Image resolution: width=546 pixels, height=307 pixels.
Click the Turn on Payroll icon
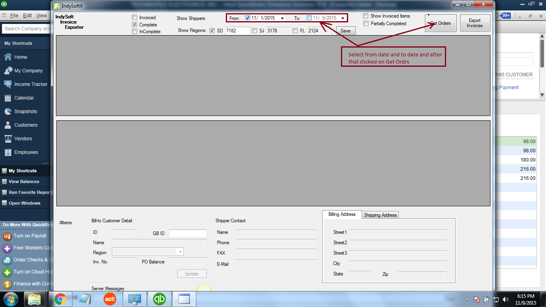point(7,236)
